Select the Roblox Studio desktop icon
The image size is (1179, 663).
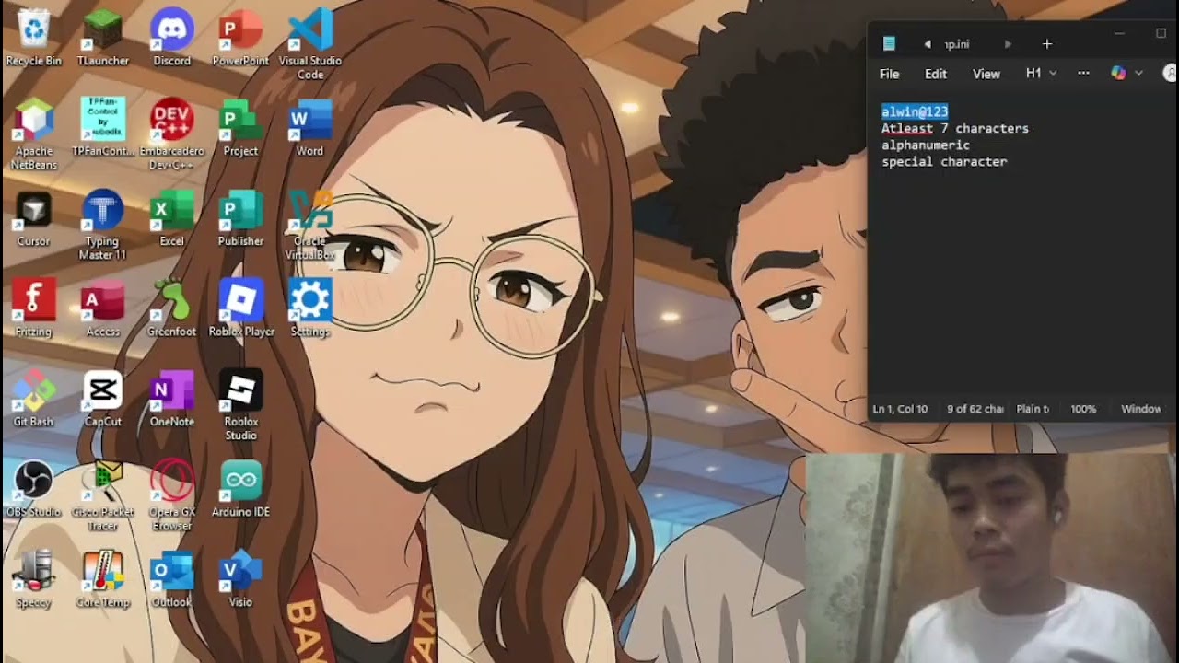pos(240,405)
